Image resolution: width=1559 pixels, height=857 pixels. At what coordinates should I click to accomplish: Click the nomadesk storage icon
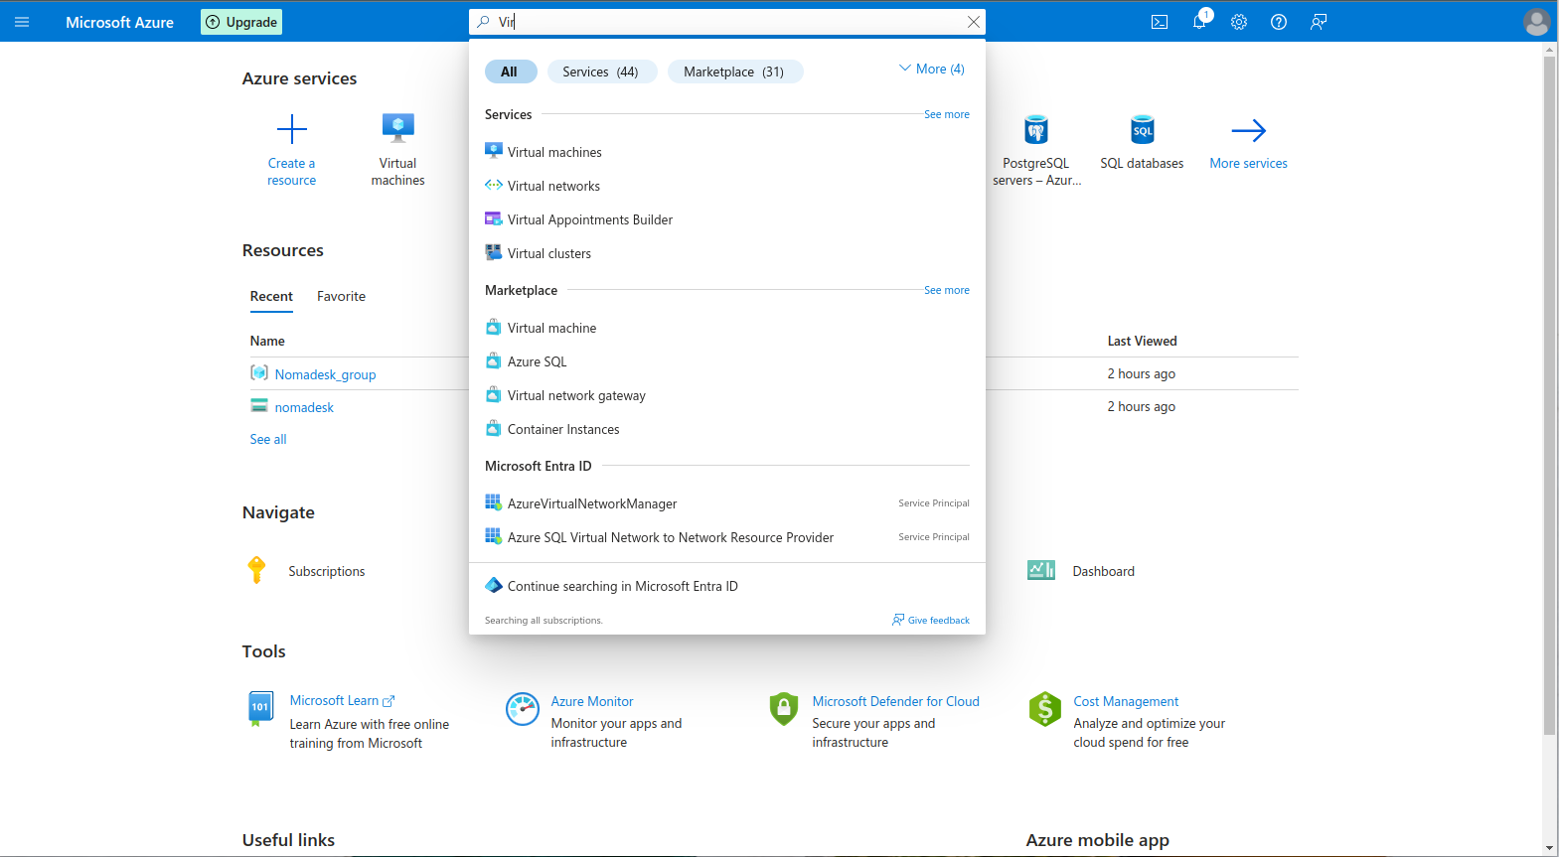(x=259, y=405)
